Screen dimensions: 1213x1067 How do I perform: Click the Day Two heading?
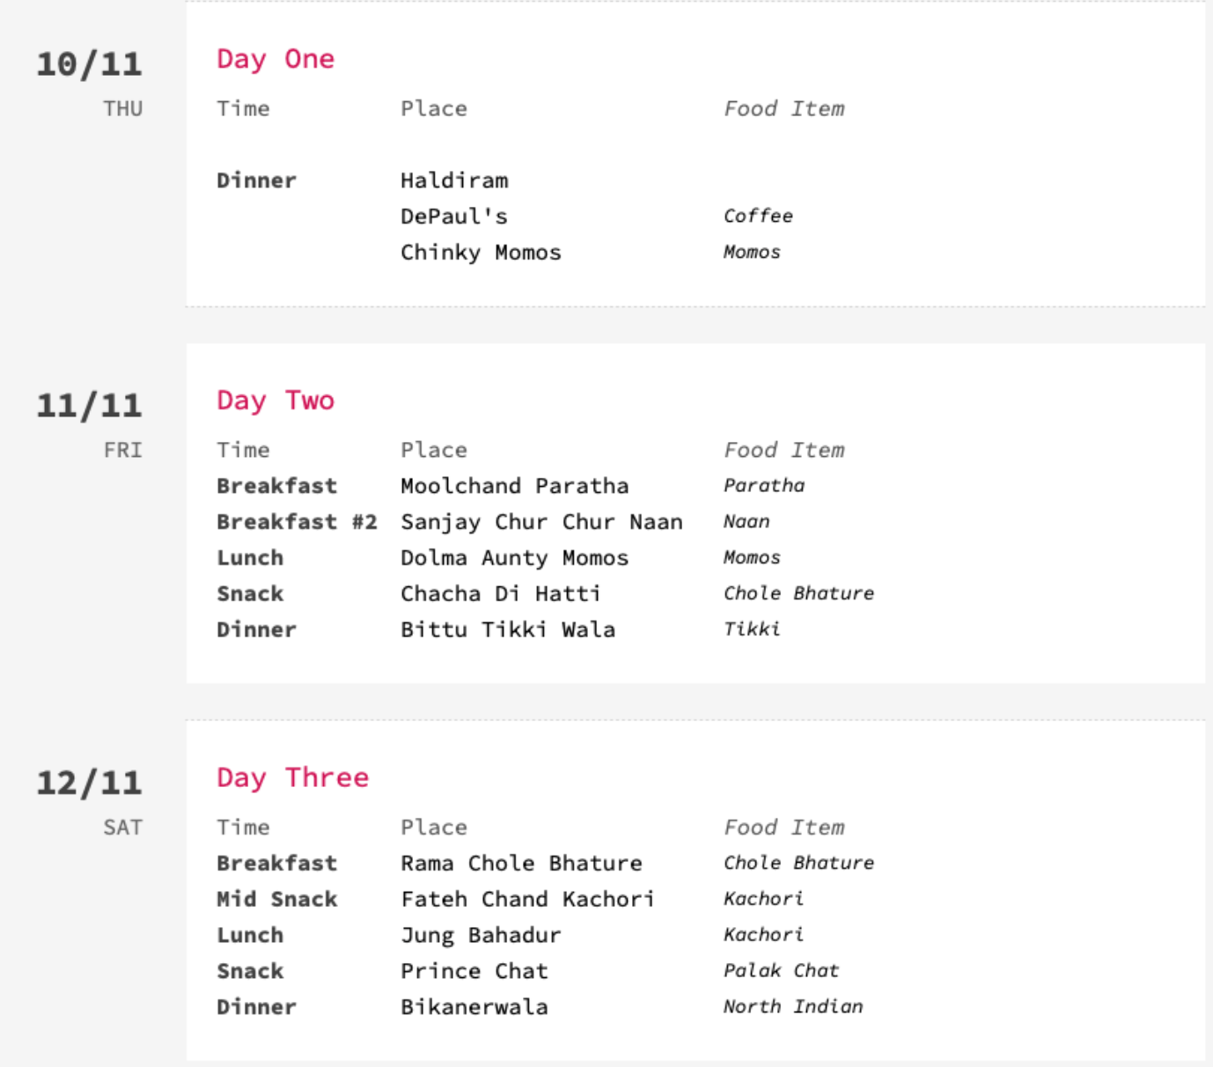pyautogui.click(x=276, y=401)
